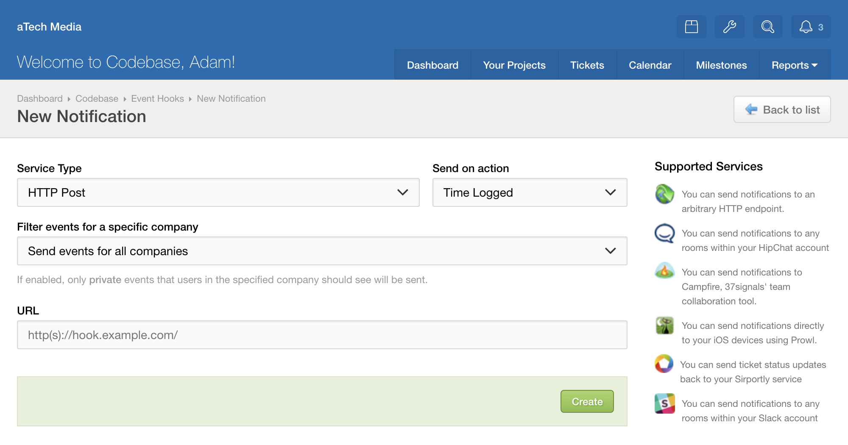Image resolution: width=848 pixels, height=445 pixels.
Task: Open the Tickets tab
Action: coord(587,65)
